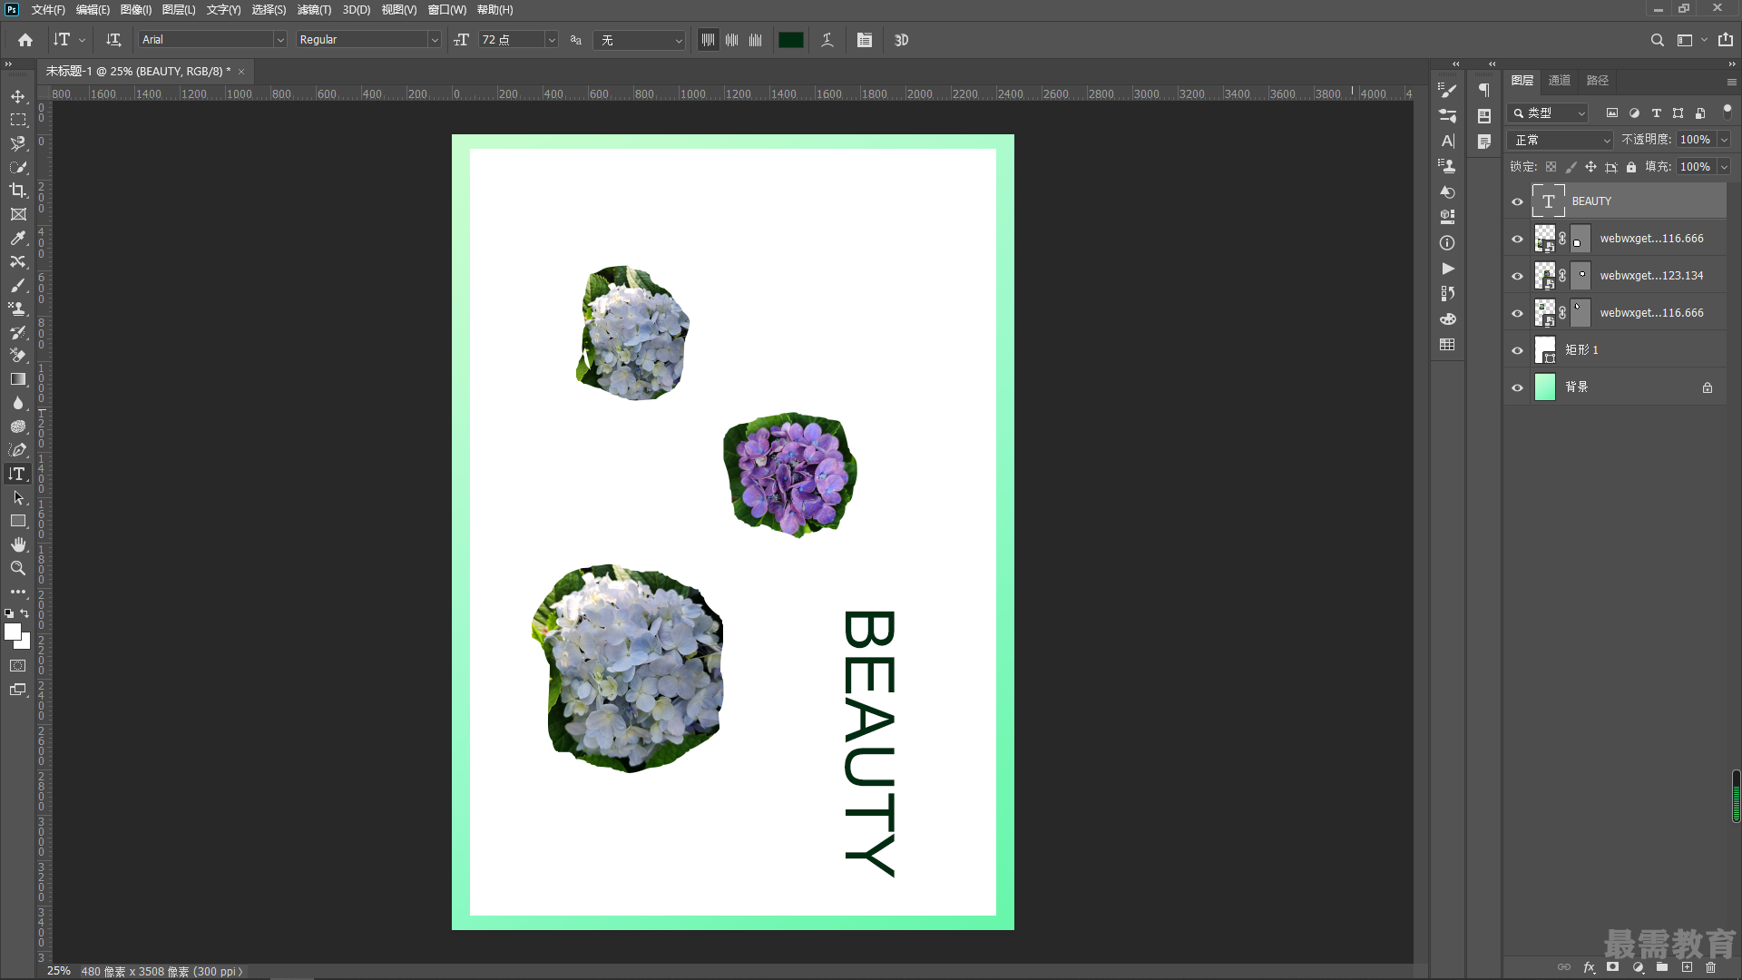The width and height of the screenshot is (1742, 980).
Task: Open the 72 点 font size dropdown
Action: (x=551, y=40)
